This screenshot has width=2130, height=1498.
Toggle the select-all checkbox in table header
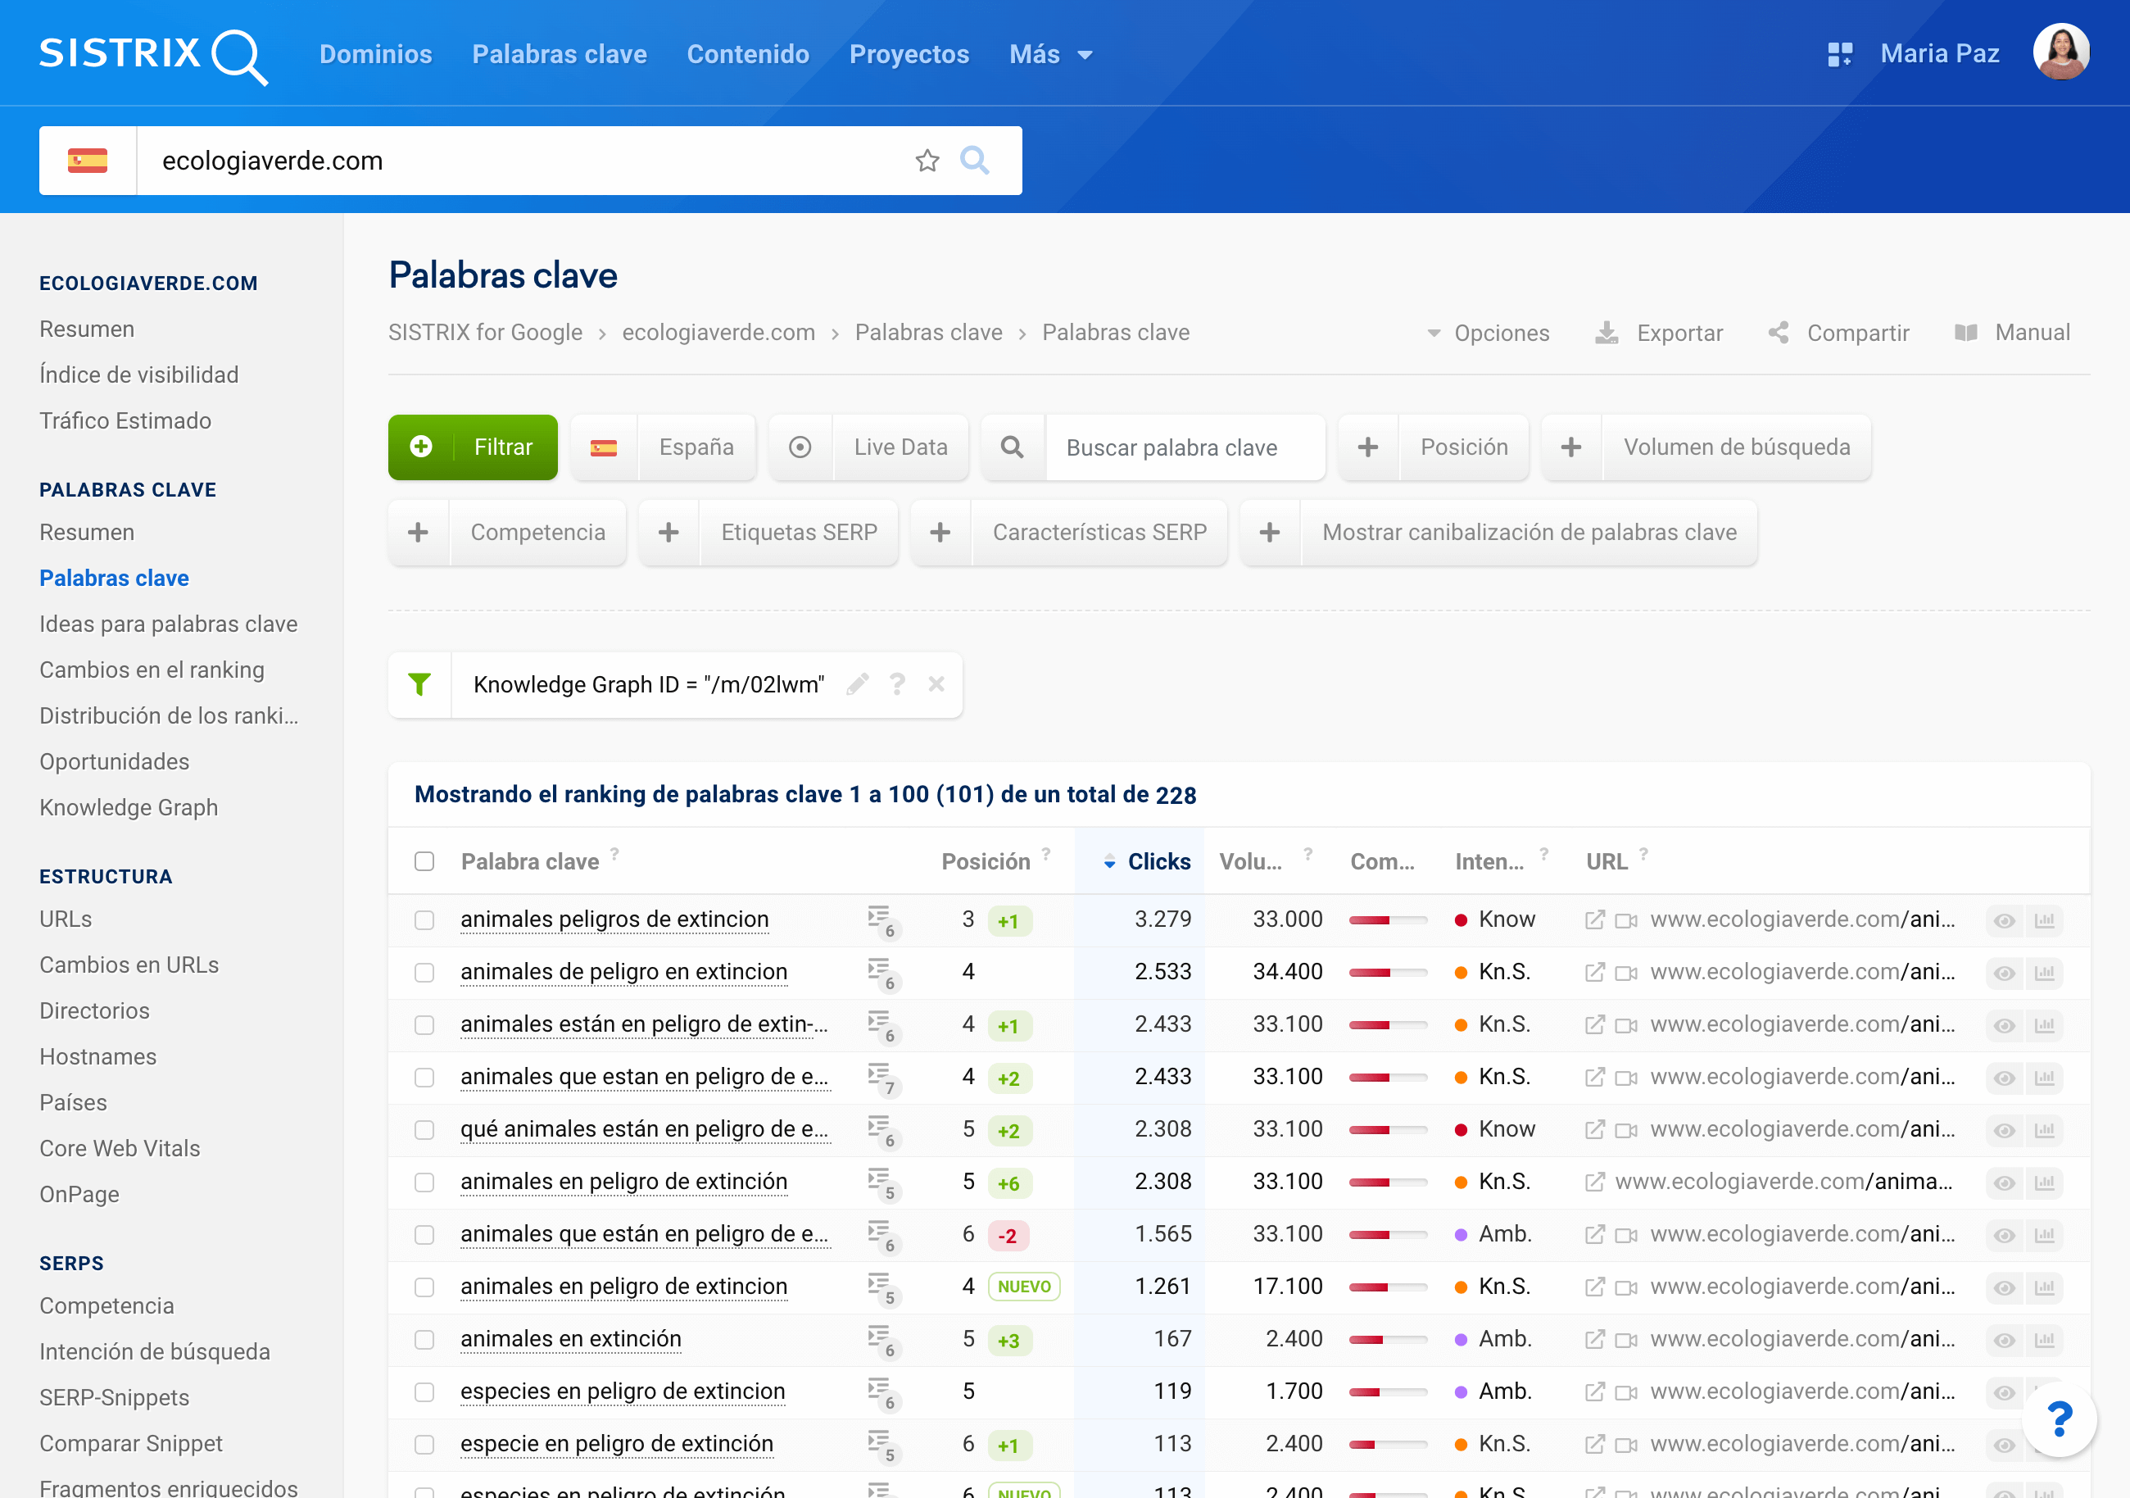click(x=424, y=861)
